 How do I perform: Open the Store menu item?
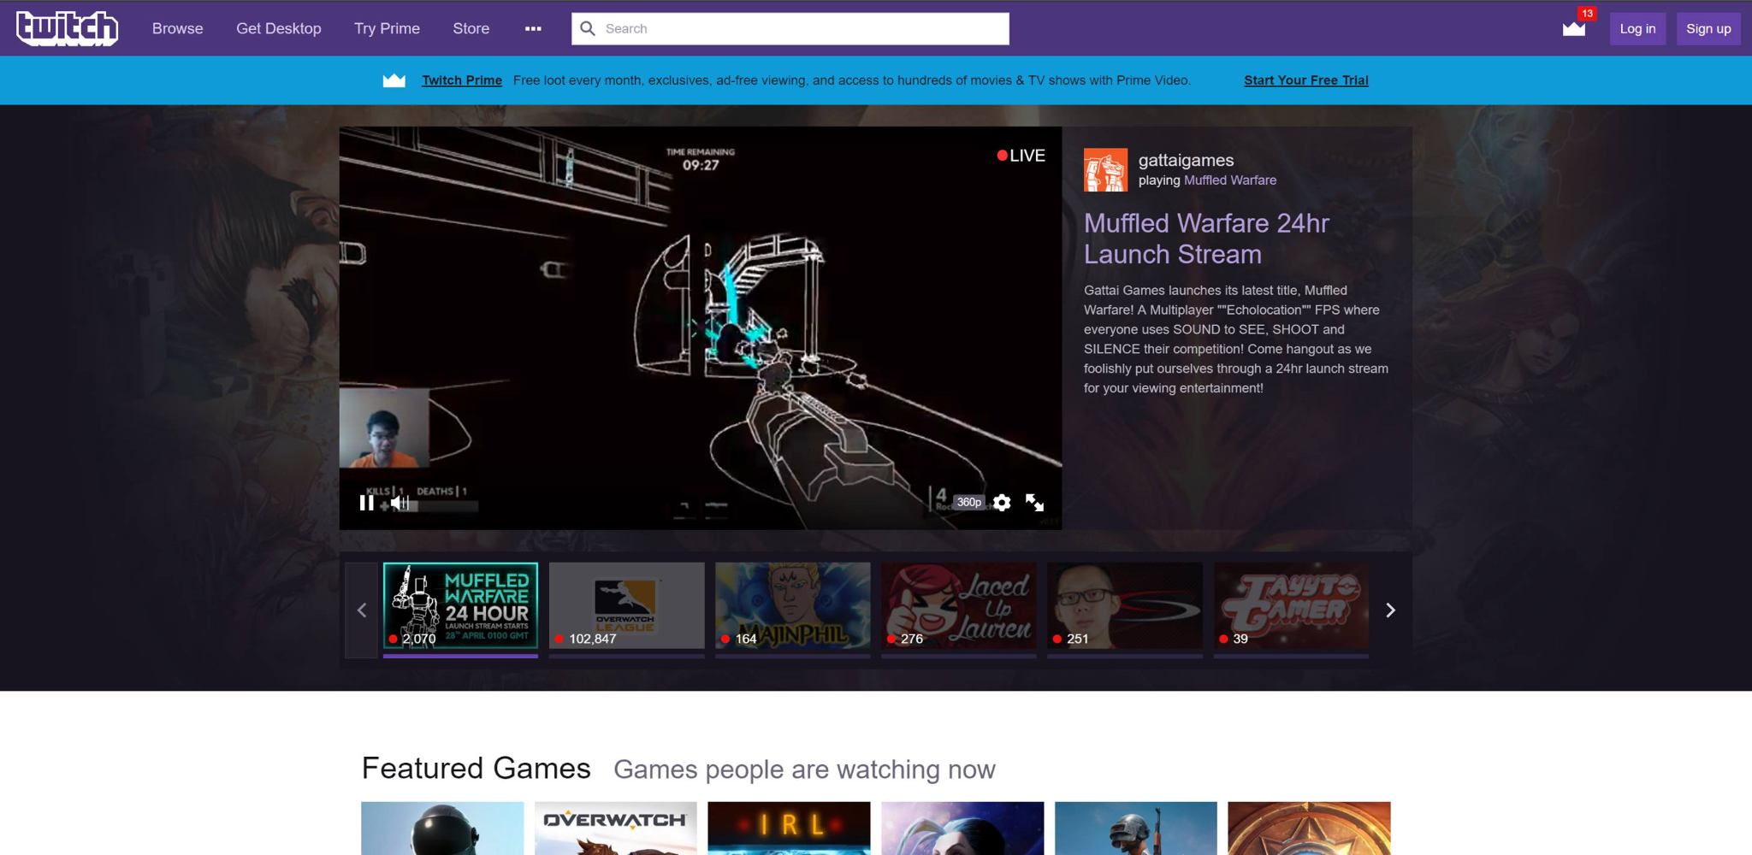(x=471, y=28)
